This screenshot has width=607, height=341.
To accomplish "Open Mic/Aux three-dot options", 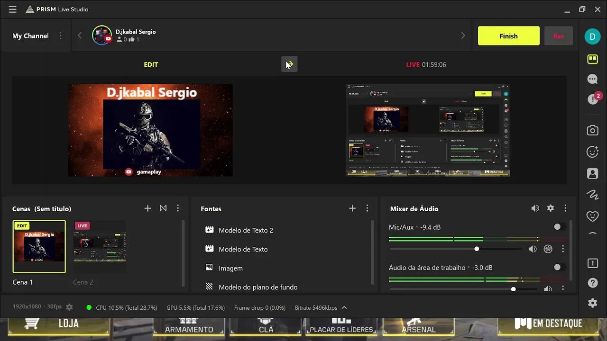I will pyautogui.click(x=563, y=249).
